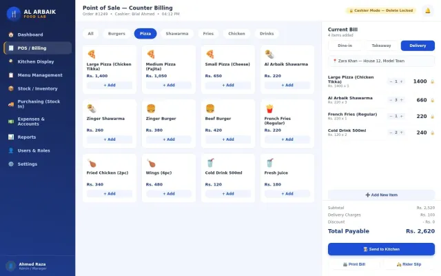This screenshot has height=276, width=441.
Task: Add Fresh Juice to the bill
Action: 287,194
